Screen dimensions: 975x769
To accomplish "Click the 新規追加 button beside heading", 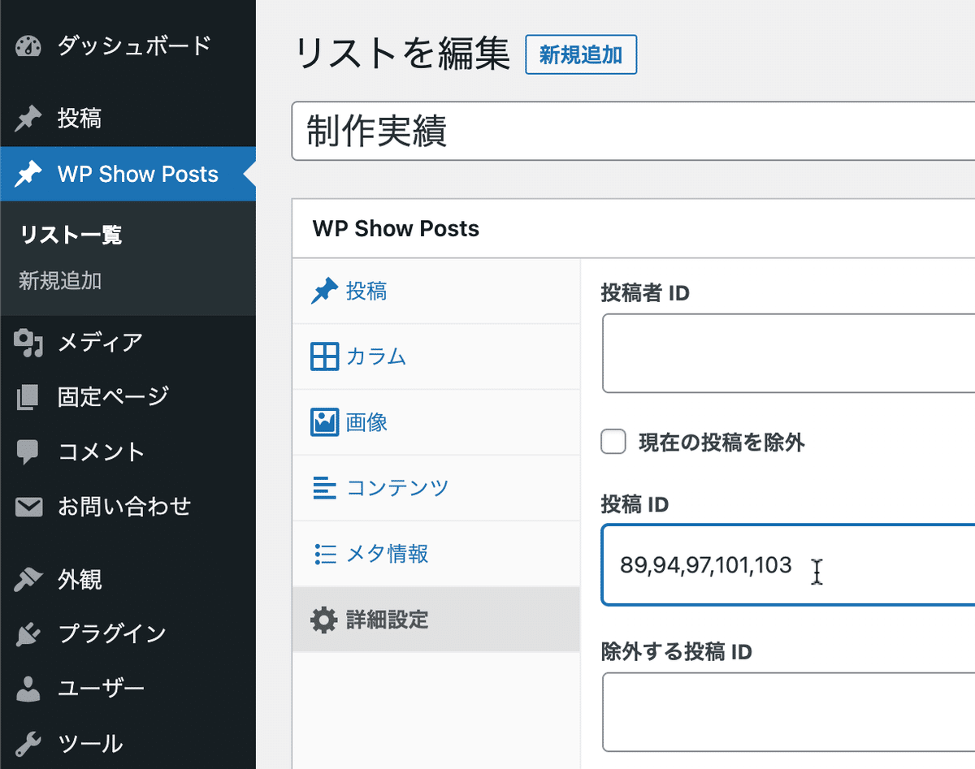I will tap(581, 55).
